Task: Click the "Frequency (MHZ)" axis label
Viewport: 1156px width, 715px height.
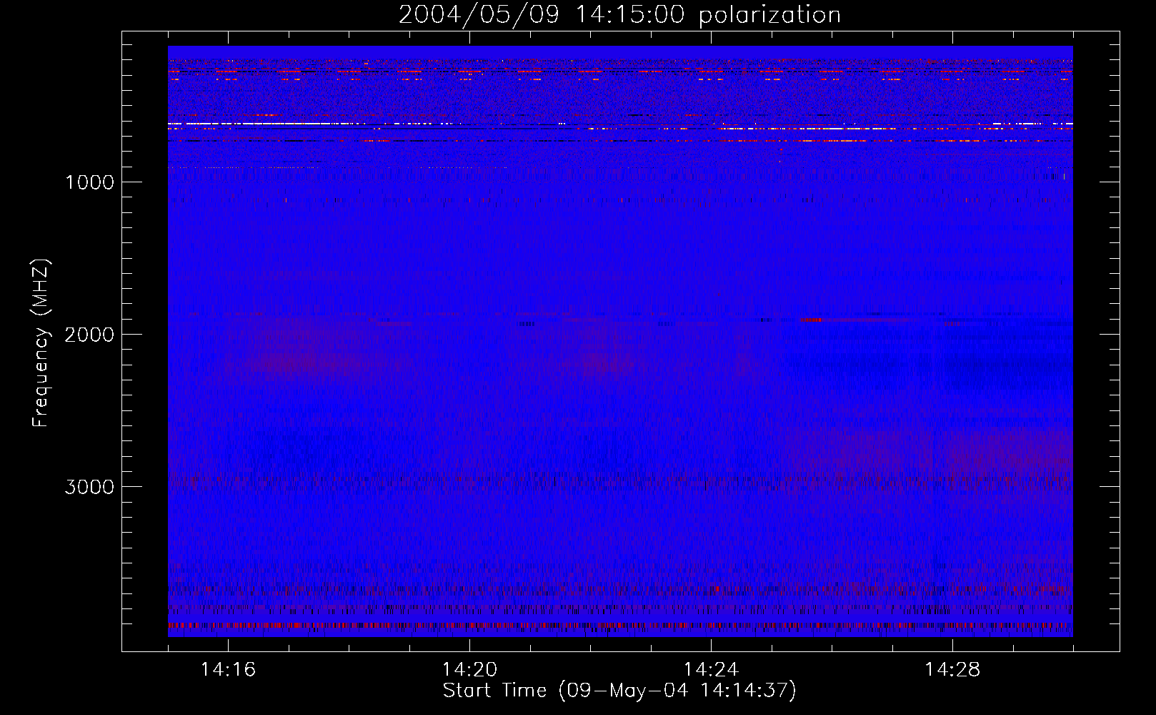Action: point(41,343)
